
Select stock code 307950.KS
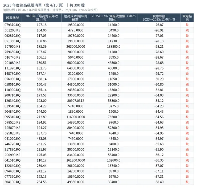[x=13, y=47]
